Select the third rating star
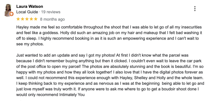 pyautogui.click(x=27, y=19)
